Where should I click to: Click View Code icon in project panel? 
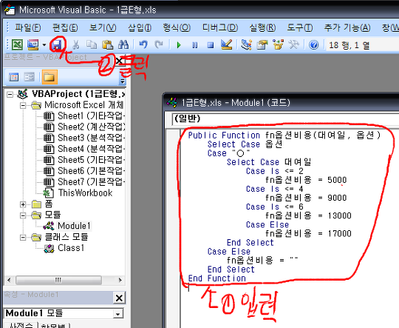click(x=14, y=77)
